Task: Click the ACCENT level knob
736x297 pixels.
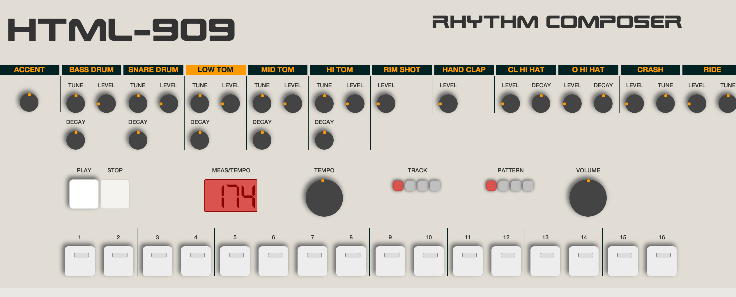Action: pos(29,102)
